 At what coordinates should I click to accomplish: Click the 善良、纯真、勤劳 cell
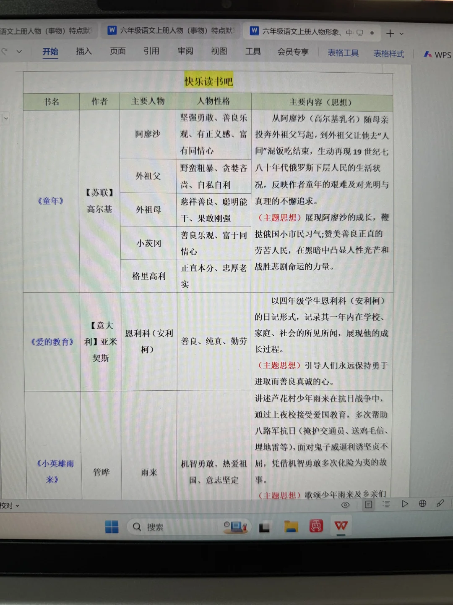214,341
